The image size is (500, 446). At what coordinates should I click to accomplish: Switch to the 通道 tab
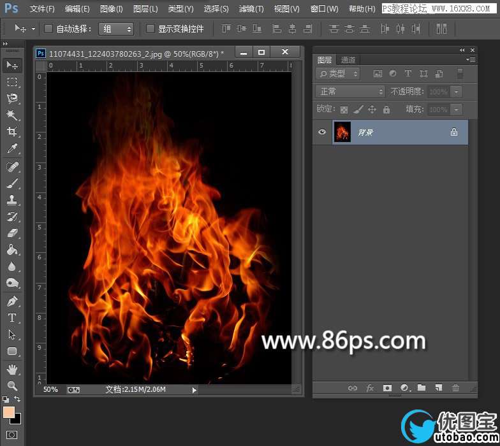click(x=348, y=60)
